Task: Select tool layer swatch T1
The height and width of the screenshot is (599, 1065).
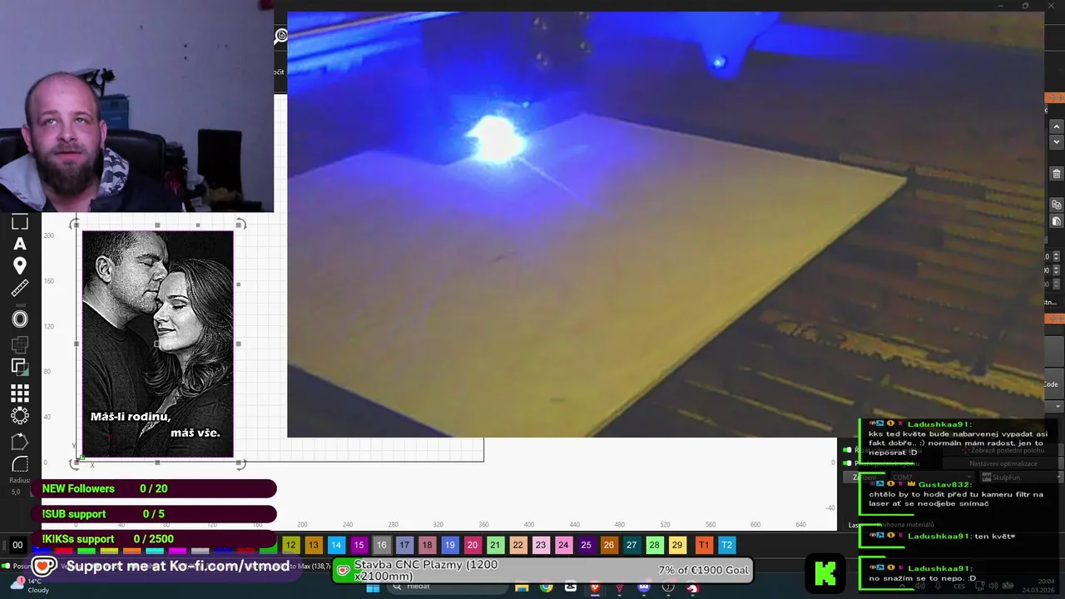Action: tap(704, 545)
